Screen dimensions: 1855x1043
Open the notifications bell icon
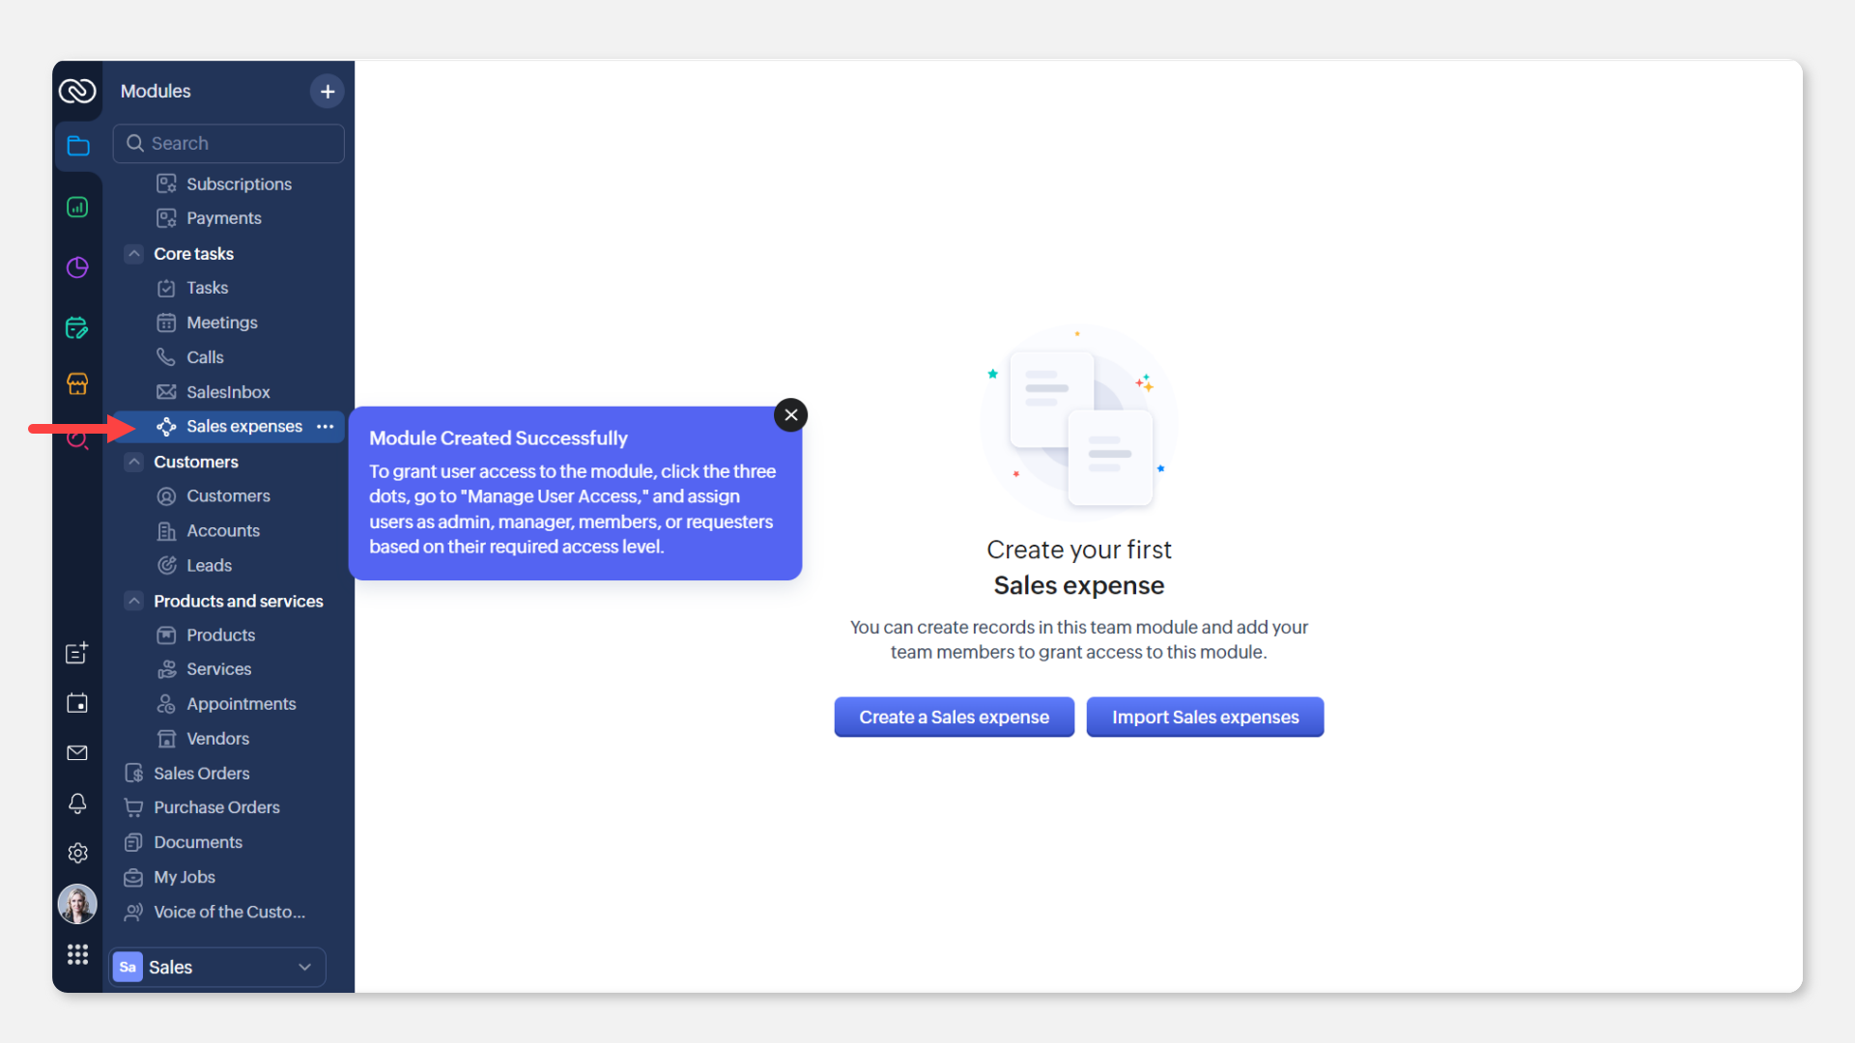pyautogui.click(x=77, y=803)
